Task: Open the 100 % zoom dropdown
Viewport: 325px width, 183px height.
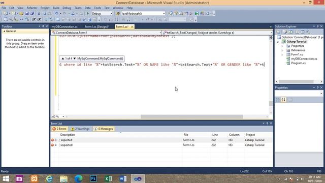Action: point(63,116)
